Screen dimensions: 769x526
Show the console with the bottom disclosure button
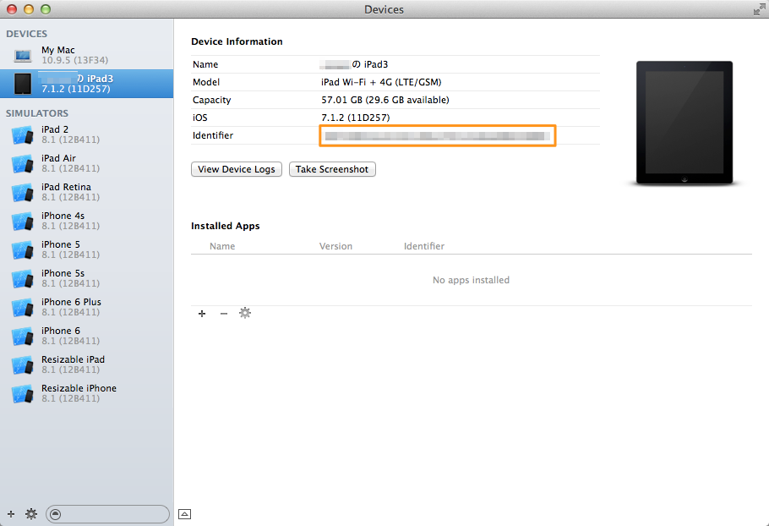point(184,514)
